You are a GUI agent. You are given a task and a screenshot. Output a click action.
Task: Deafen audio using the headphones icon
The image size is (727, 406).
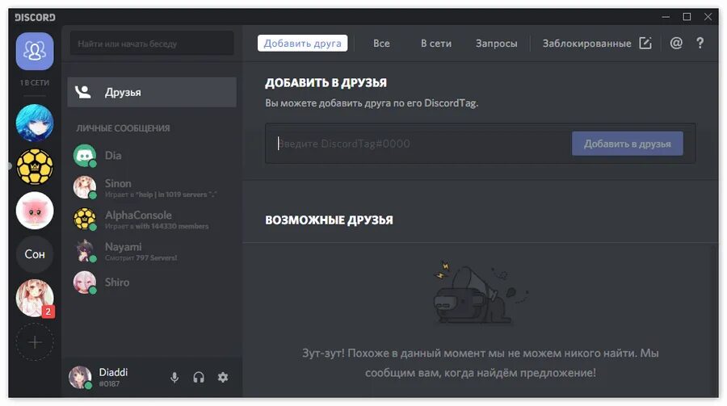point(199,377)
